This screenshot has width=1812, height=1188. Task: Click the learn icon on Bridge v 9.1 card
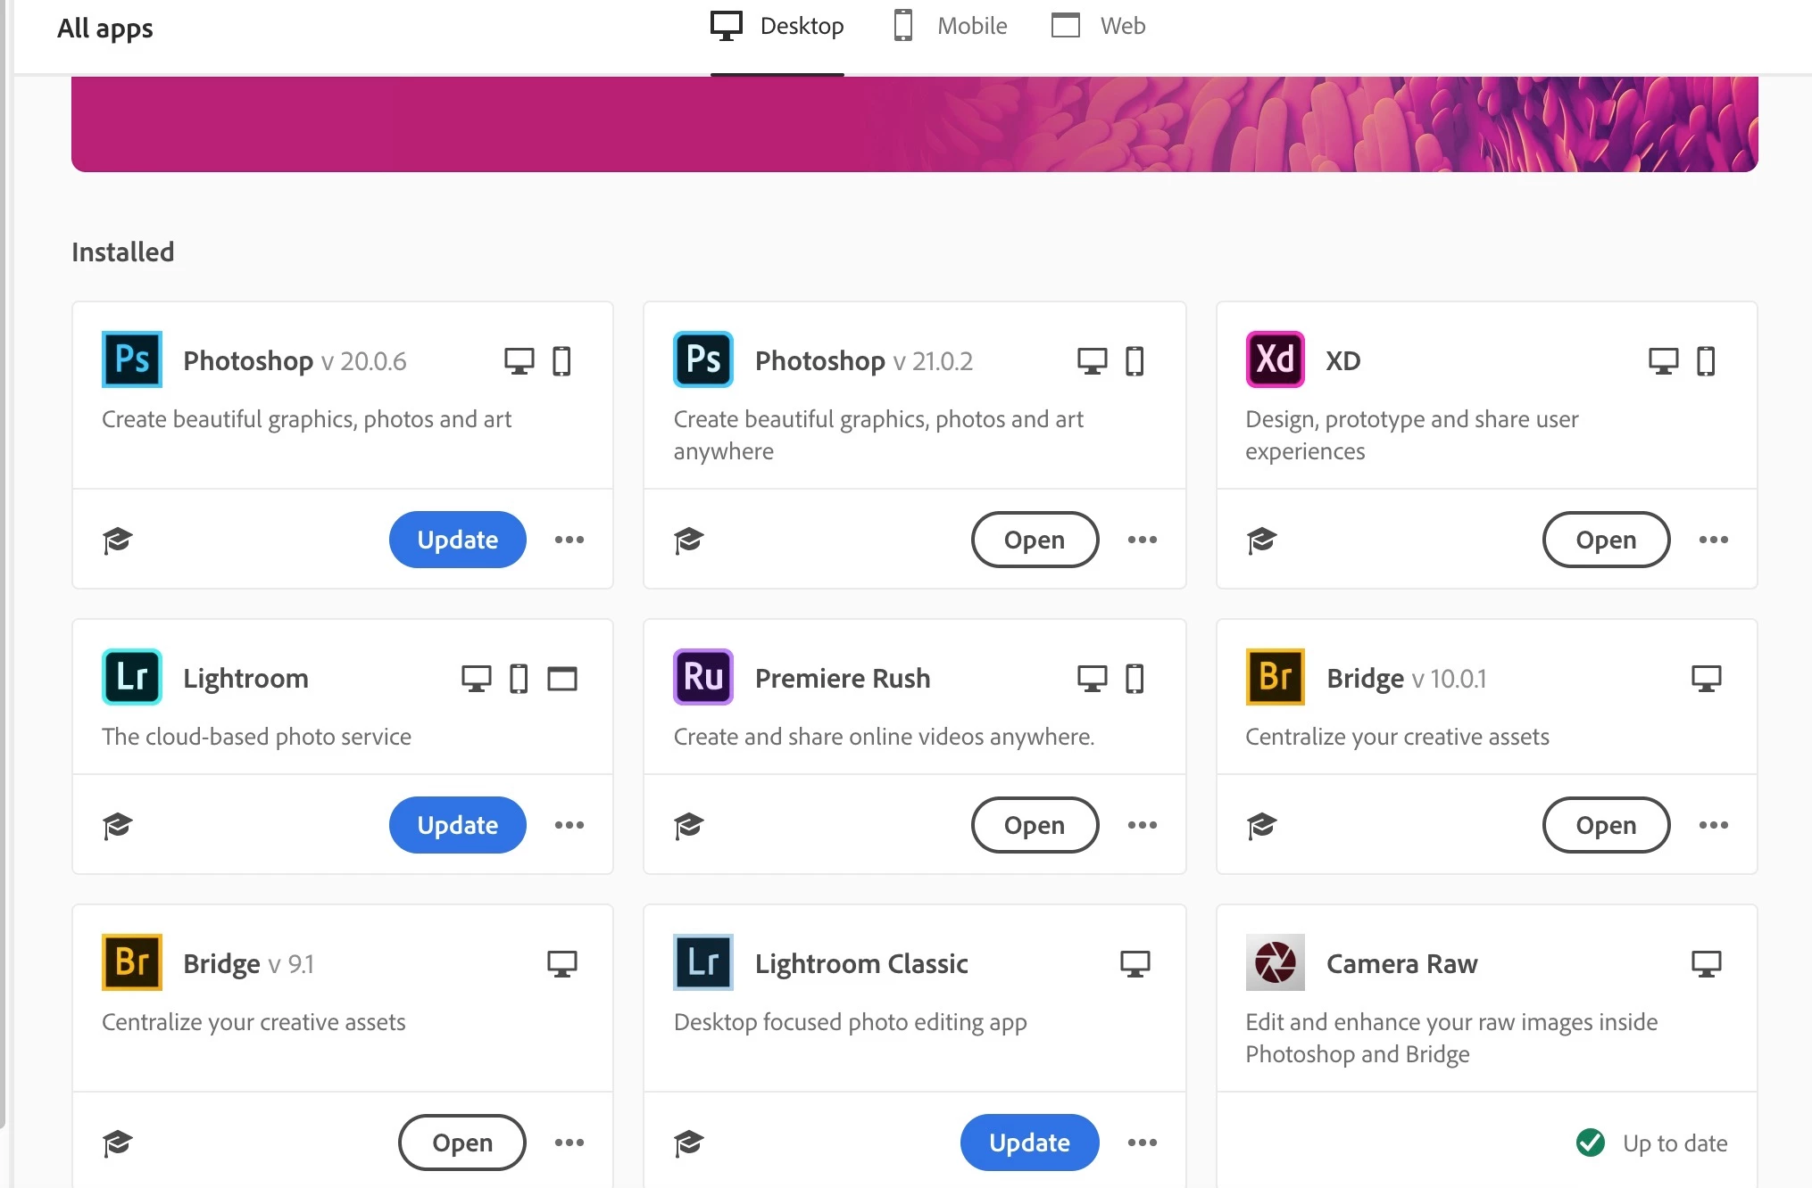(117, 1143)
